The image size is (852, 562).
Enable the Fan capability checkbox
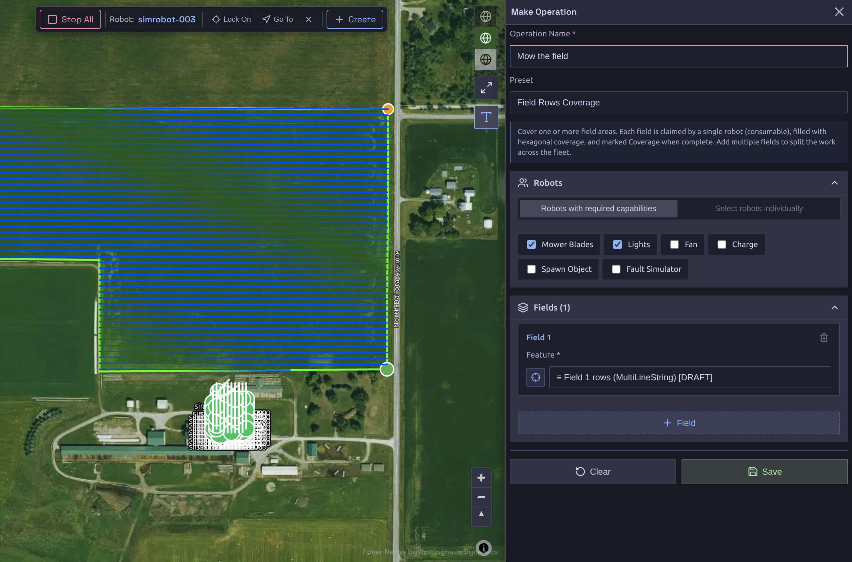[674, 244]
